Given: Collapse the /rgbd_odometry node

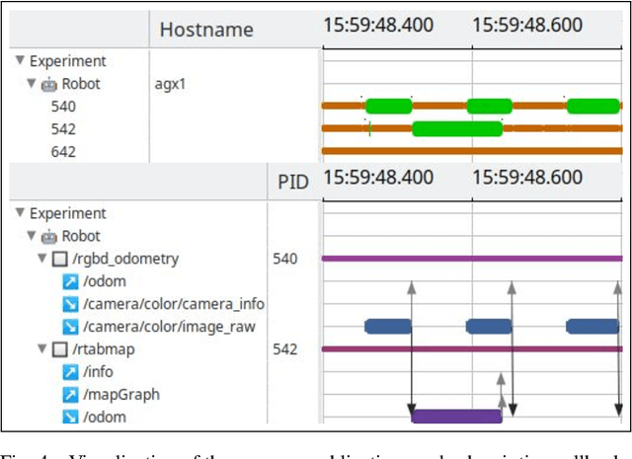Looking at the screenshot, I should click(42, 259).
